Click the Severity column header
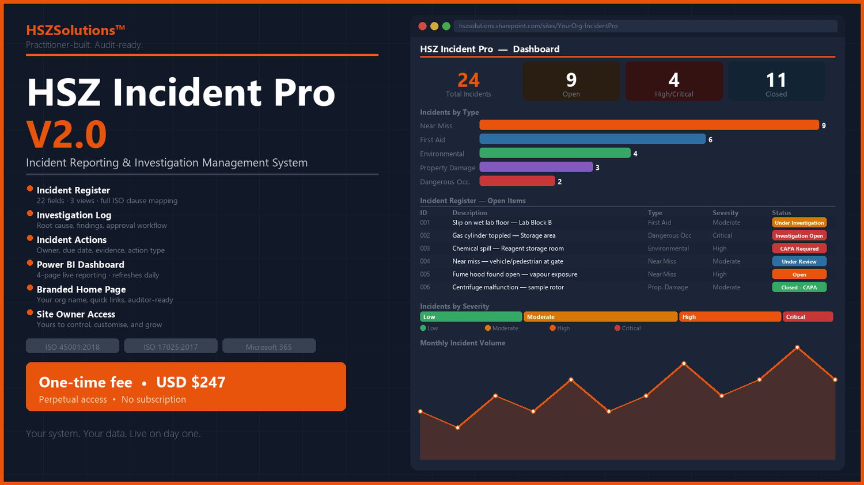Screen dimensions: 864x485 coord(725,213)
